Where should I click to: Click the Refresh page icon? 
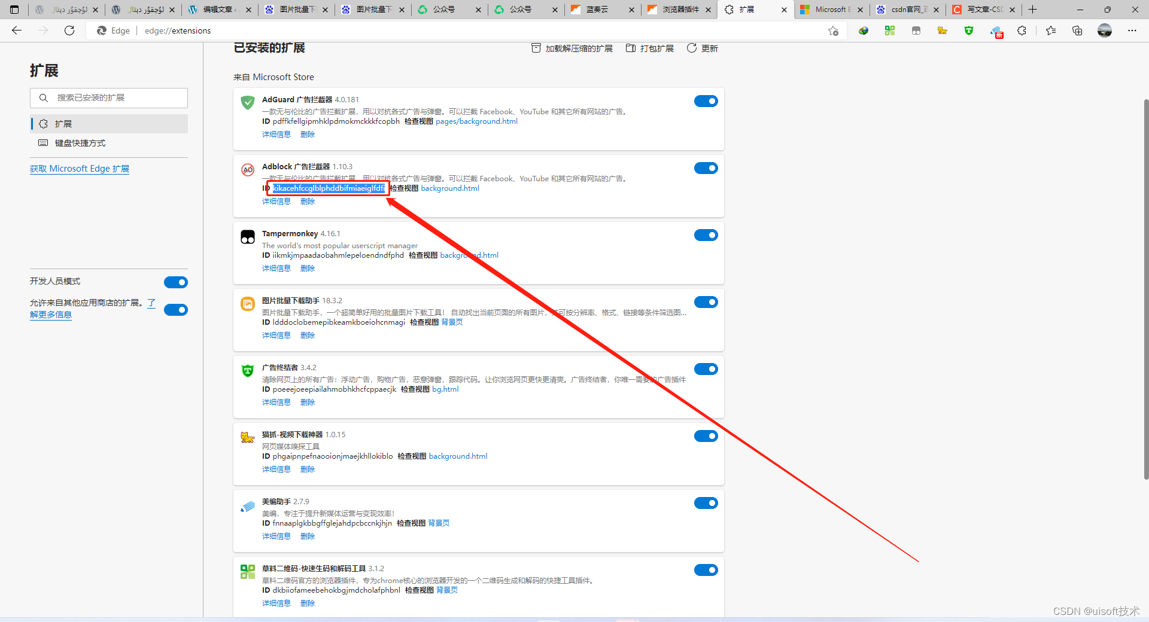[69, 31]
